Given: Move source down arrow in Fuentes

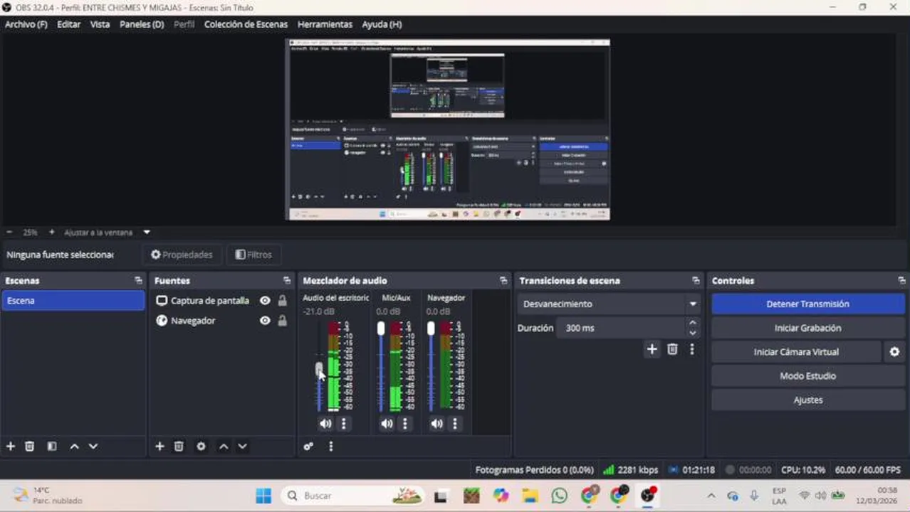Looking at the screenshot, I should (242, 447).
